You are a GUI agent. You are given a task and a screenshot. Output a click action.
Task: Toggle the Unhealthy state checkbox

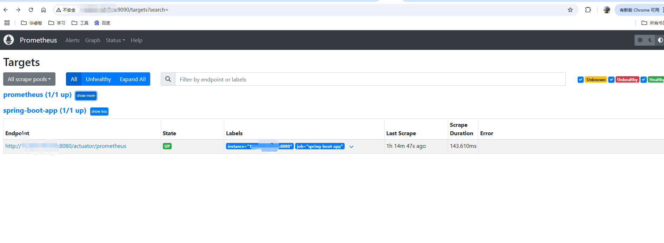click(x=611, y=80)
